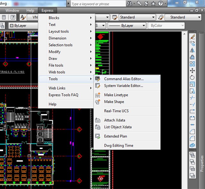
Task: Click the Multileader Style icon
Action: [161, 17]
